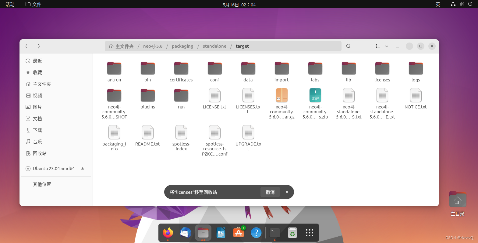Select the neo4j-community zip archive
The height and width of the screenshot is (243, 478).
[315, 104]
